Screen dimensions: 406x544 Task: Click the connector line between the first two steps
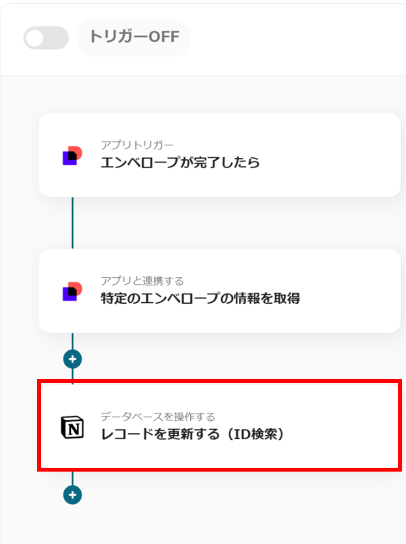[x=72, y=223]
